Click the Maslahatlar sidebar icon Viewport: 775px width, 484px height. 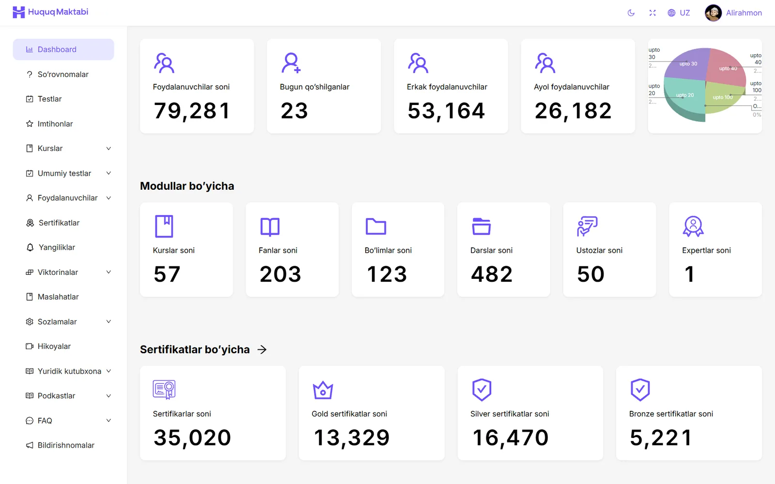coord(30,297)
